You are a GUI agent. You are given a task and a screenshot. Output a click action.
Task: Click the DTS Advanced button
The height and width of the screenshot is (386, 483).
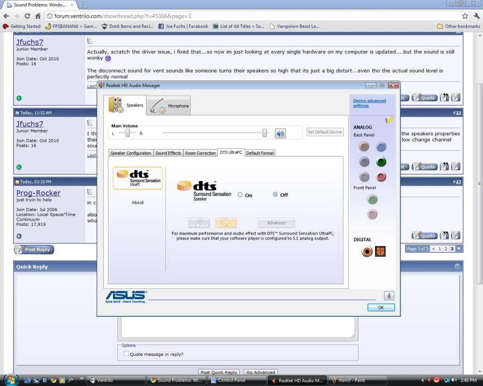276,222
